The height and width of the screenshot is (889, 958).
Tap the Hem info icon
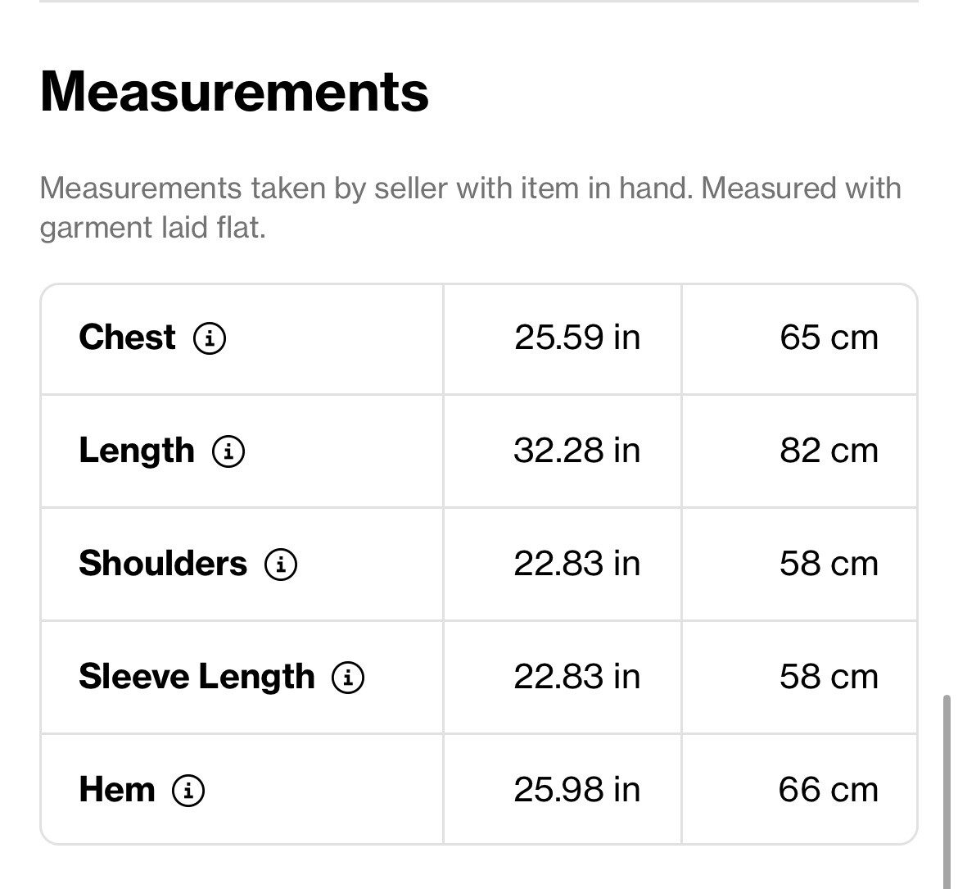[x=188, y=791]
